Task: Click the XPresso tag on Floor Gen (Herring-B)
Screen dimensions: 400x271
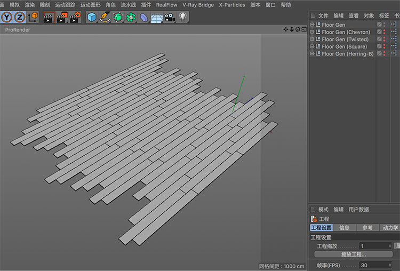Action: pos(394,53)
